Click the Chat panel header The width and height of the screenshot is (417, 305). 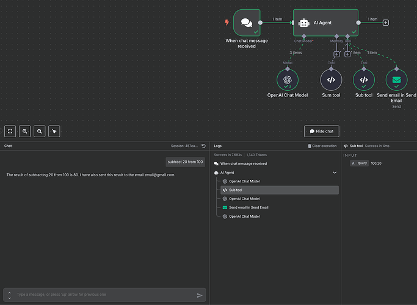8,146
